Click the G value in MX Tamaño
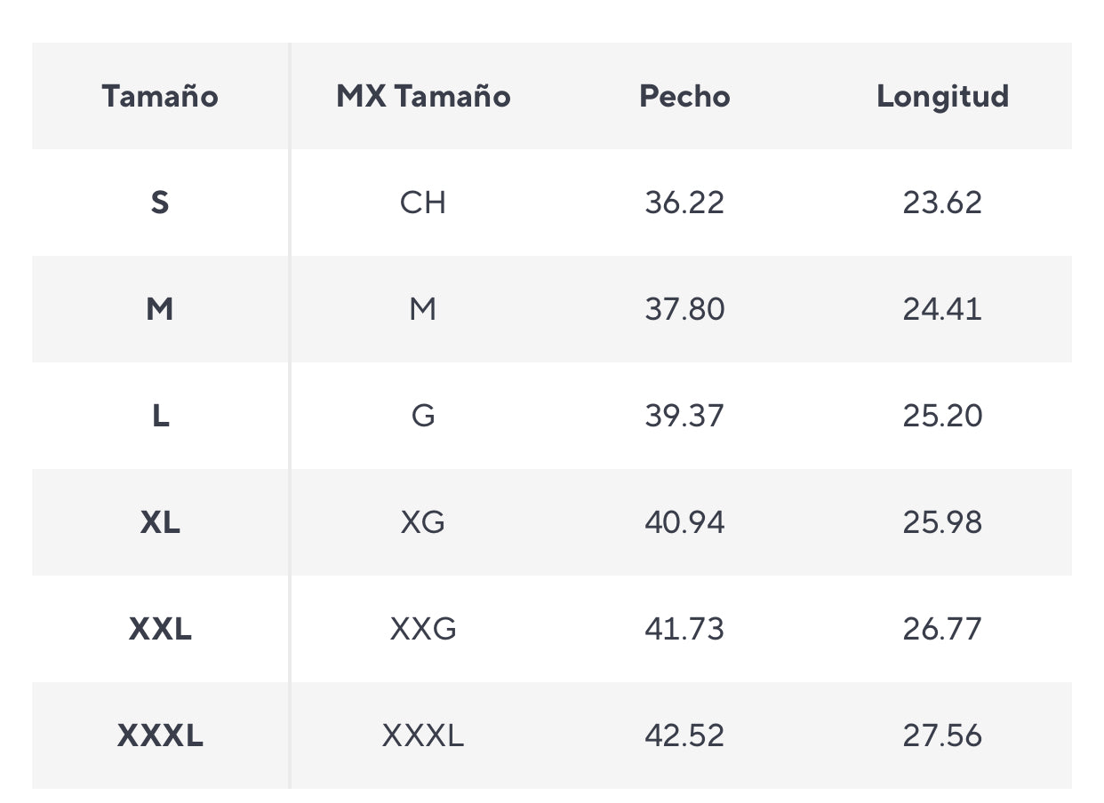This screenshot has width=1104, height=803. 423,416
